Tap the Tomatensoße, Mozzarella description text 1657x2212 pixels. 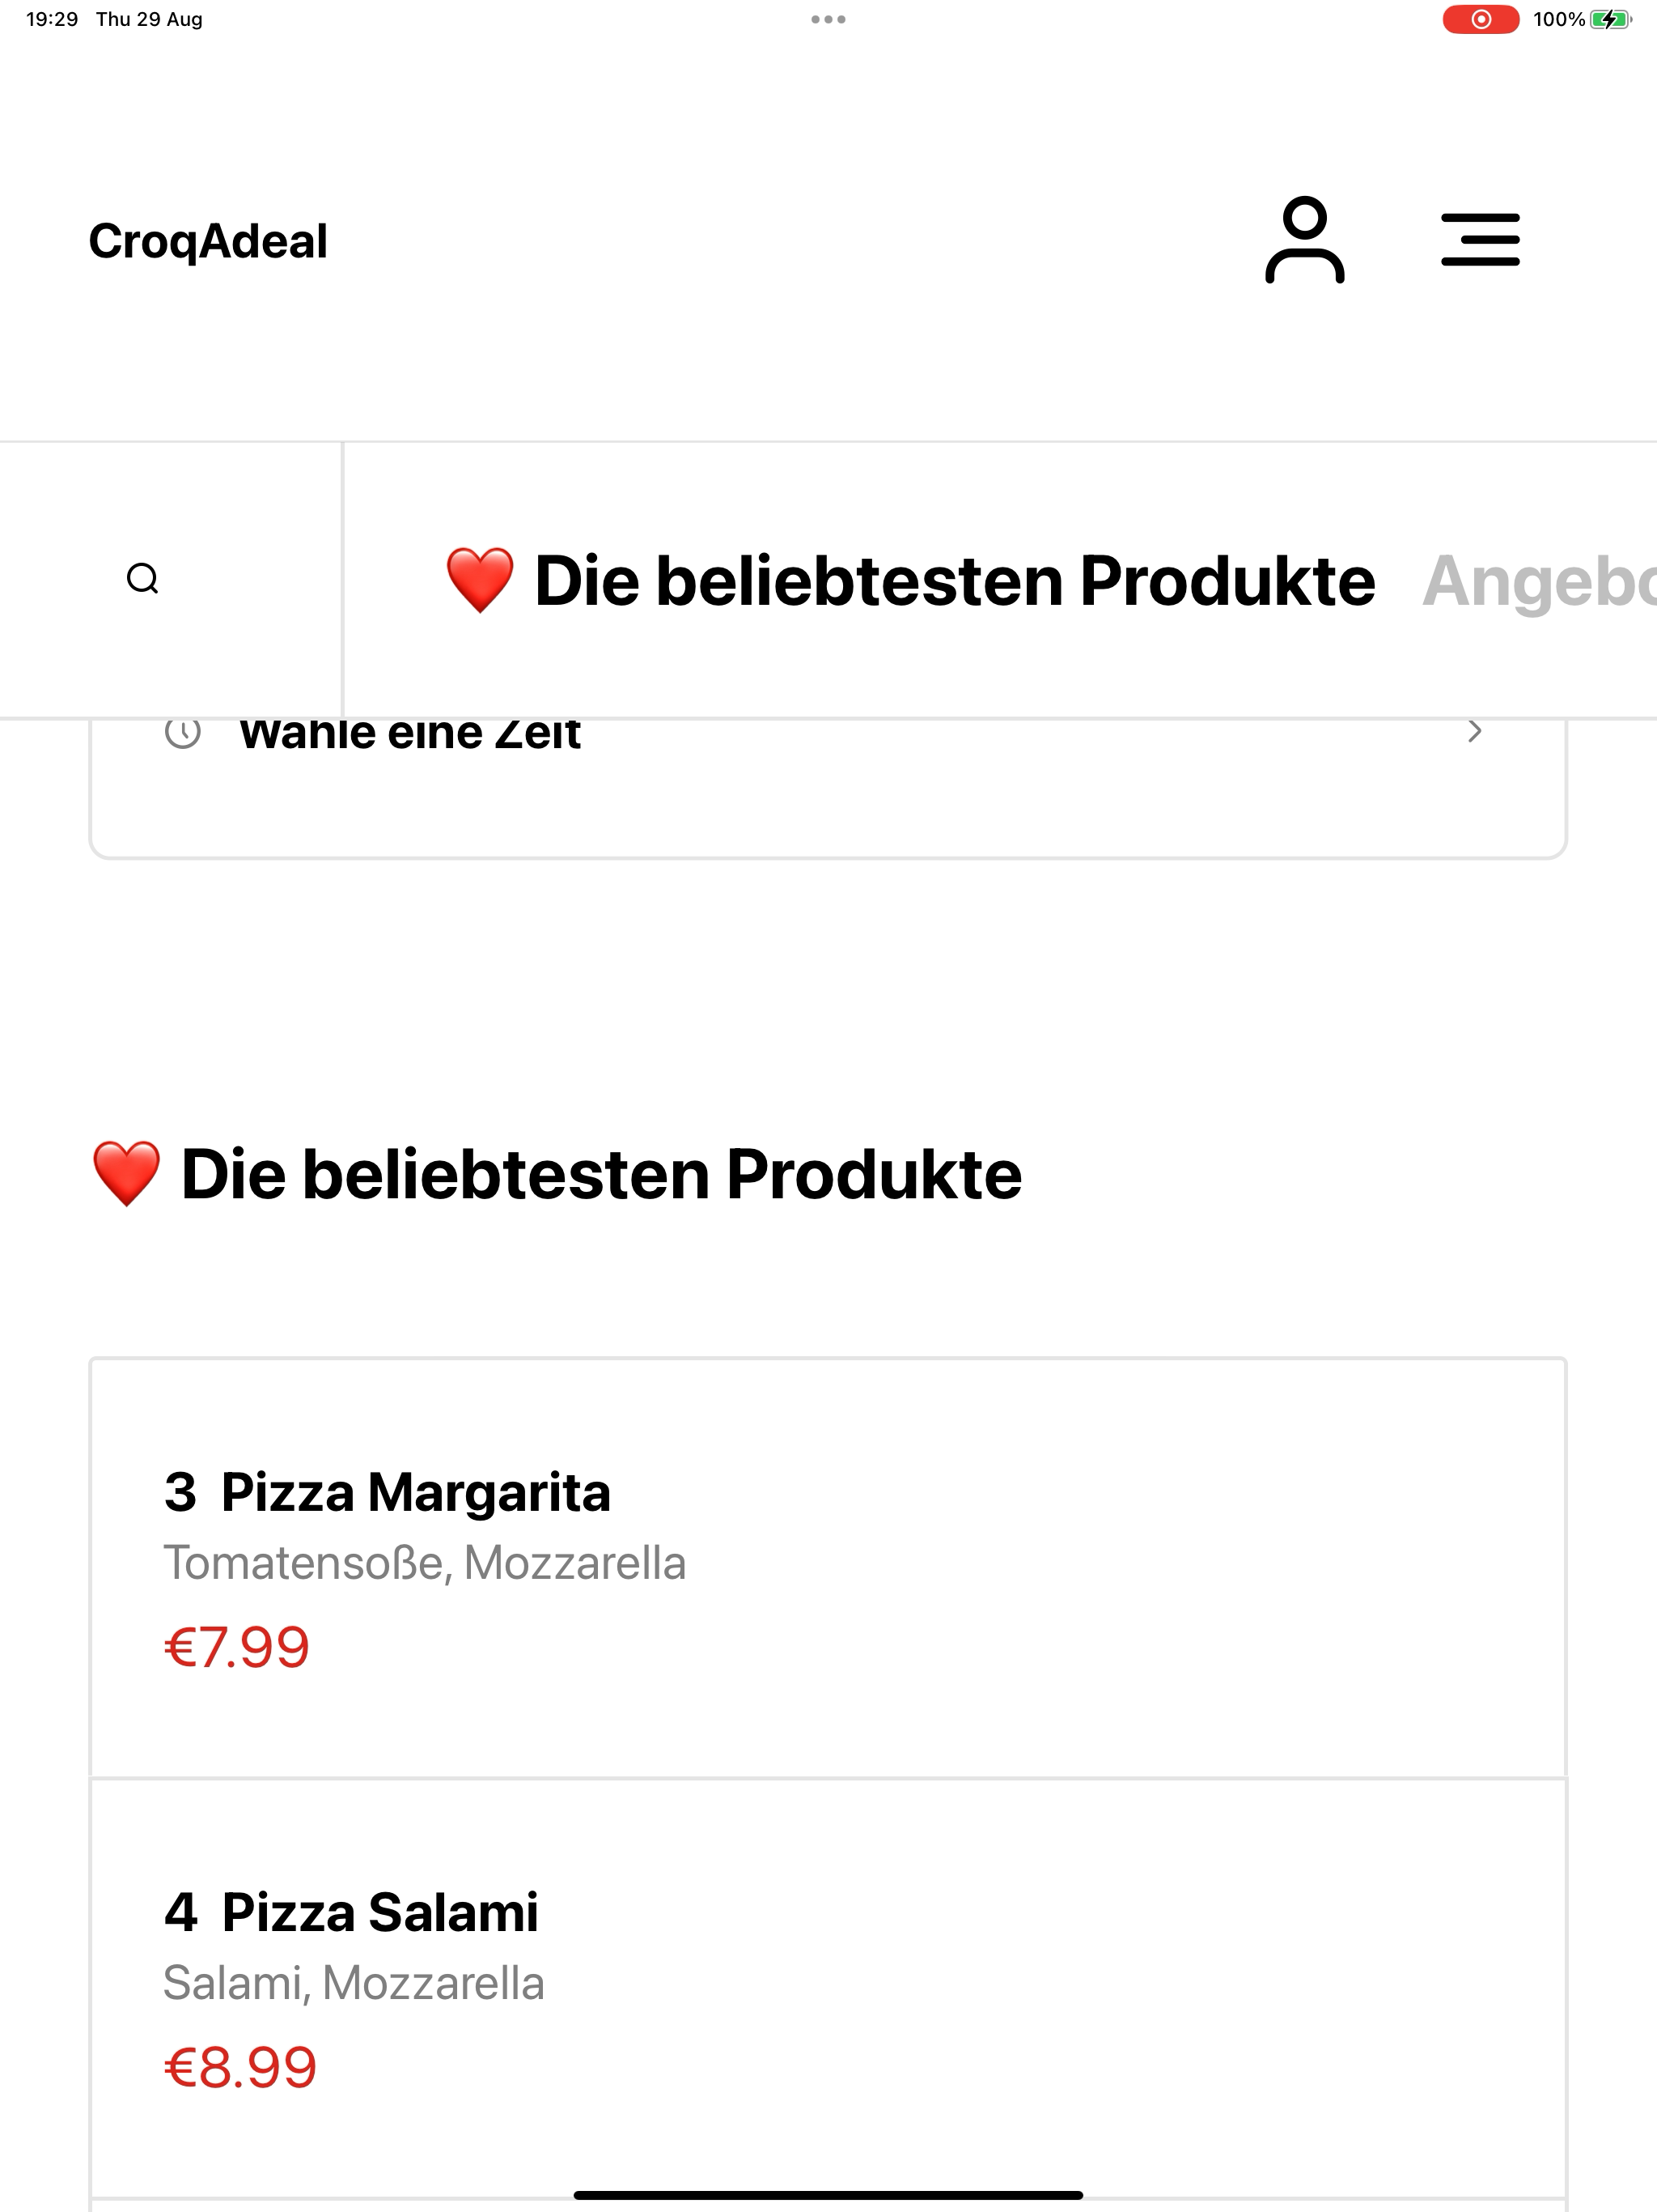point(425,1563)
